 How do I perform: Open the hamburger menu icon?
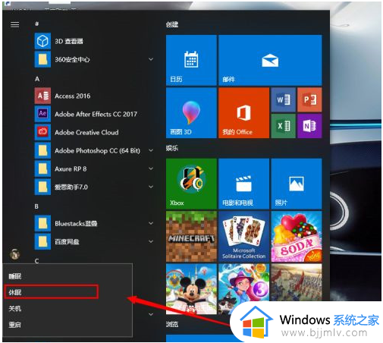14,24
